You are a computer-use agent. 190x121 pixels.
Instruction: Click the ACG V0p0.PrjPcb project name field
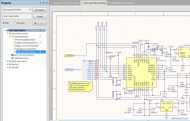tap(17, 16)
